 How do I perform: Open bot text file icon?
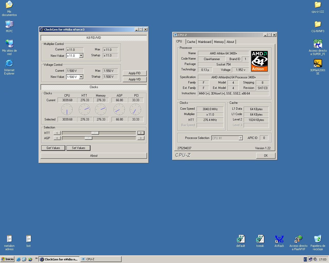(x=29, y=241)
